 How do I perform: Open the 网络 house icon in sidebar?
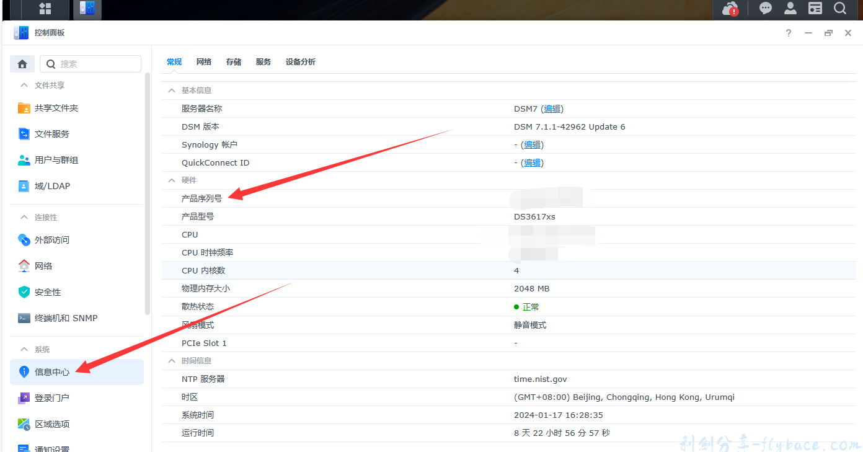pyautogui.click(x=24, y=266)
